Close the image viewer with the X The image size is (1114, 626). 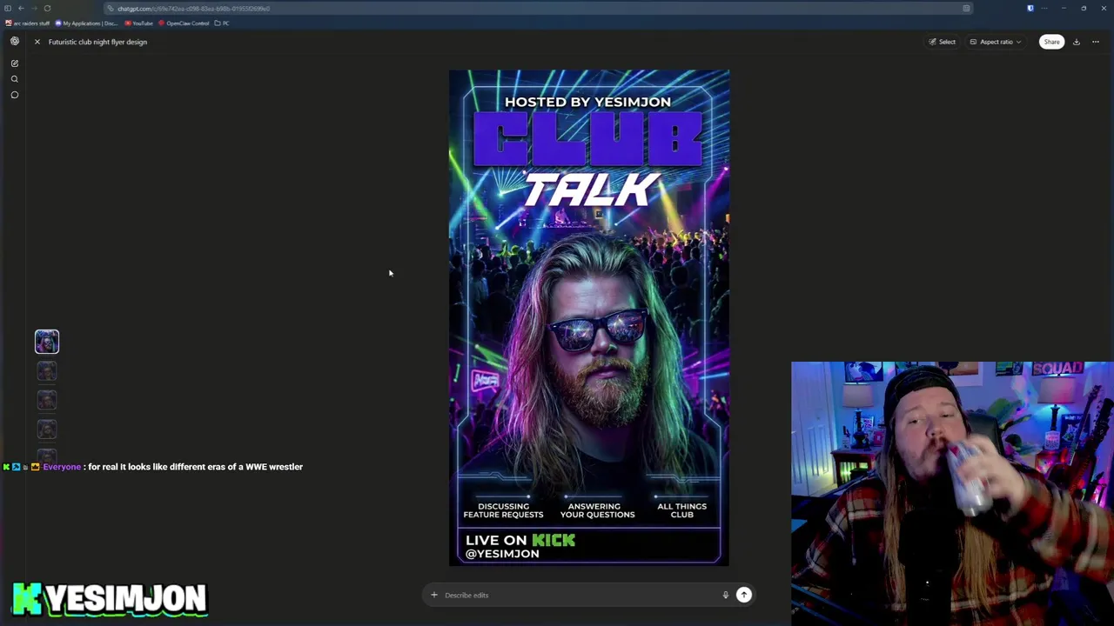[x=37, y=42]
